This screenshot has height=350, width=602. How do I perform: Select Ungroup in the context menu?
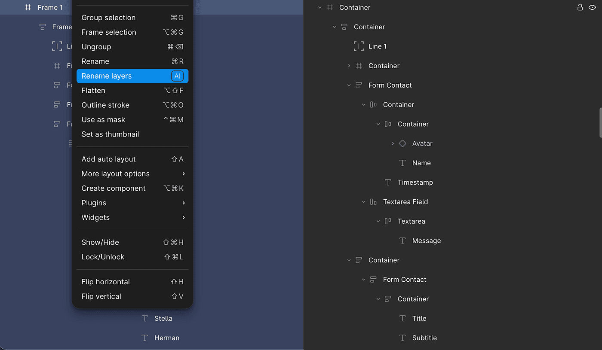132,47
